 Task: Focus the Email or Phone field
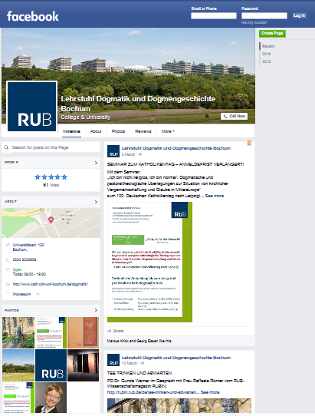point(214,16)
